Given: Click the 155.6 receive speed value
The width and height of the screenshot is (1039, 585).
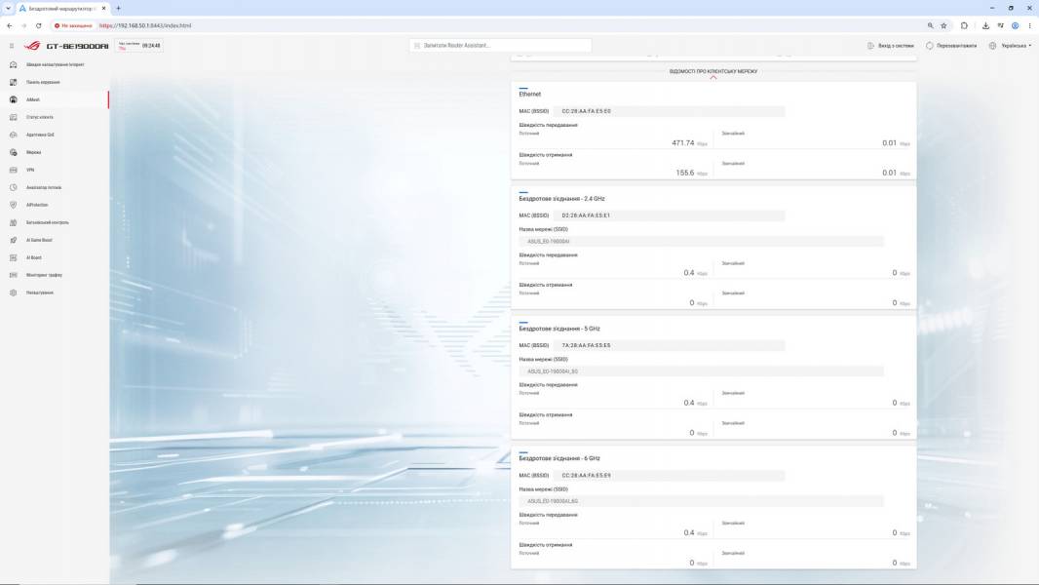Looking at the screenshot, I should (x=685, y=173).
